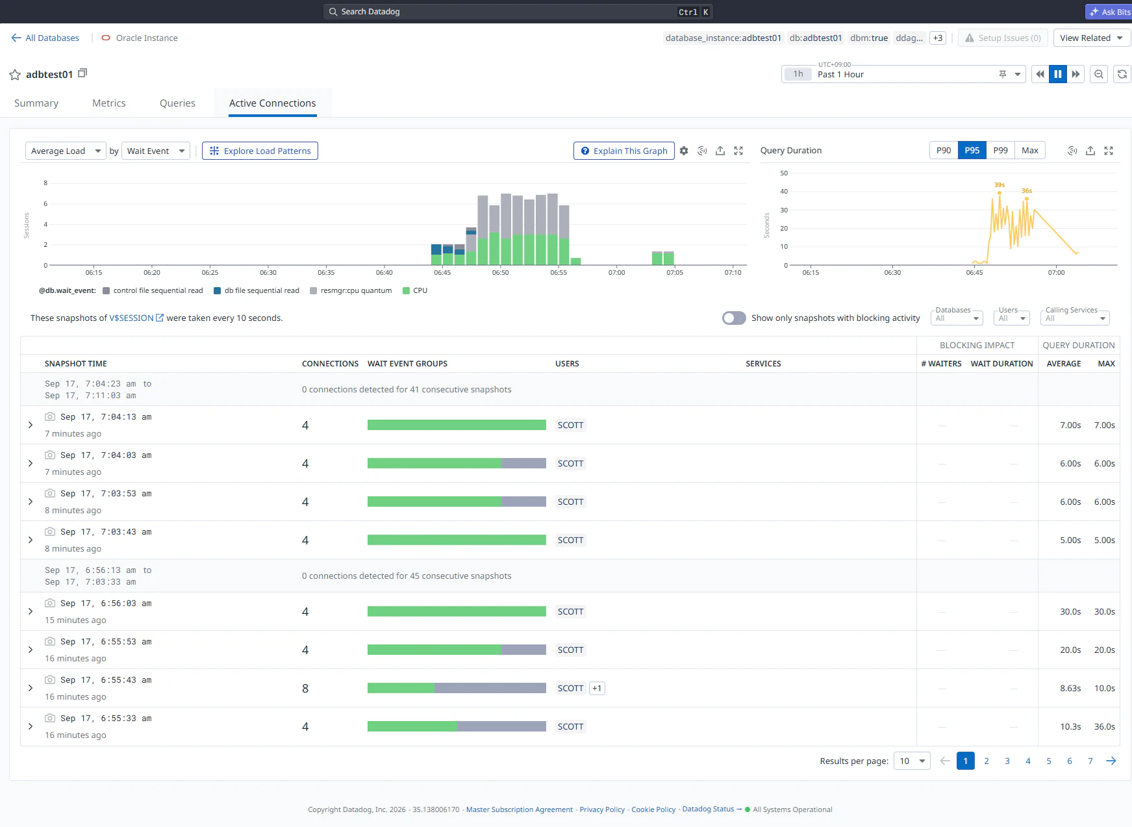Click the search magnifier icon
The height and width of the screenshot is (827, 1132).
click(333, 12)
